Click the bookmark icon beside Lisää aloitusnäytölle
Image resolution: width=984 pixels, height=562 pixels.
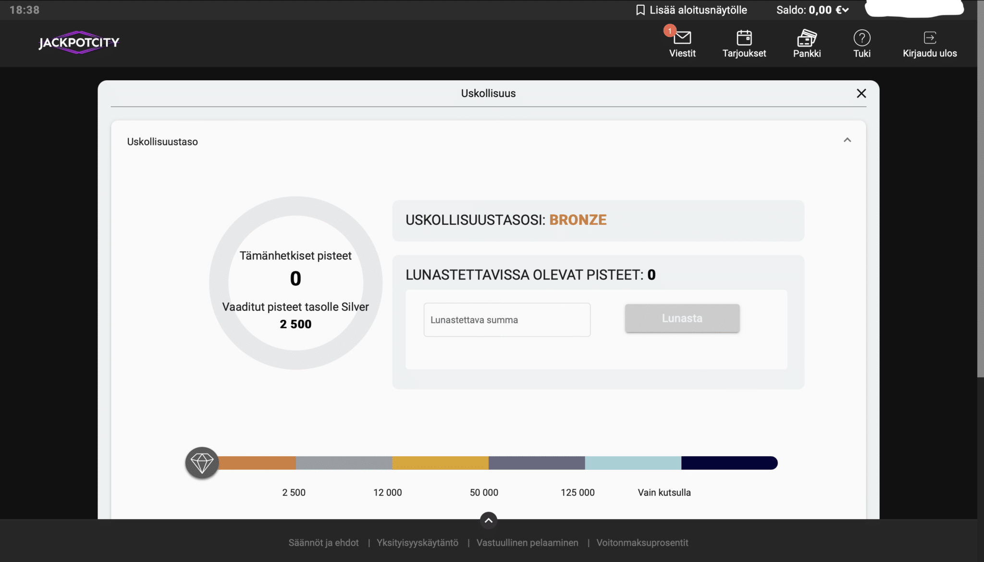pos(640,10)
